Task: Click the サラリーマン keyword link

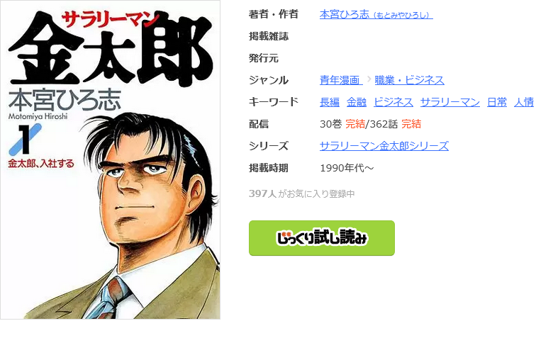Action: click(450, 102)
